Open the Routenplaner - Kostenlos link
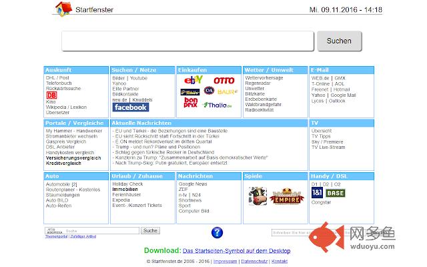 [x=73, y=190]
